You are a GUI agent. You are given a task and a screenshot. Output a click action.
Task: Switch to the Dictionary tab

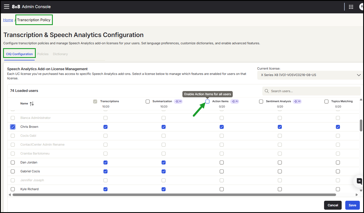click(60, 54)
